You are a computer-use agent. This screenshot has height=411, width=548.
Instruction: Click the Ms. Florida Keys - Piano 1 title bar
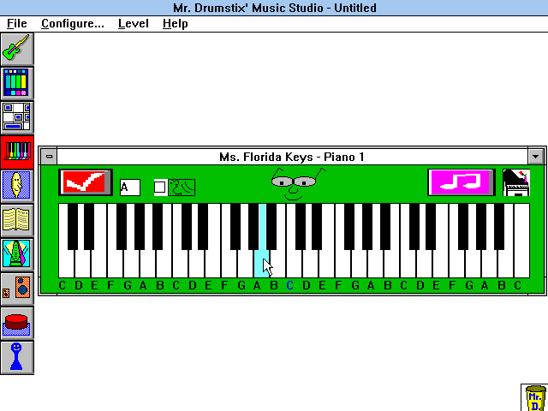tap(292, 157)
